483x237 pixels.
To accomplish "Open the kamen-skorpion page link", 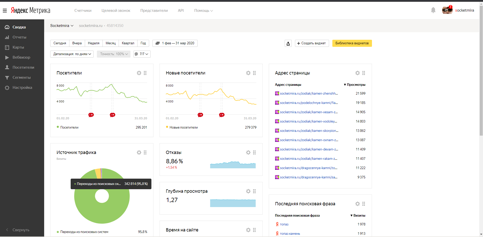I will (x=309, y=131).
